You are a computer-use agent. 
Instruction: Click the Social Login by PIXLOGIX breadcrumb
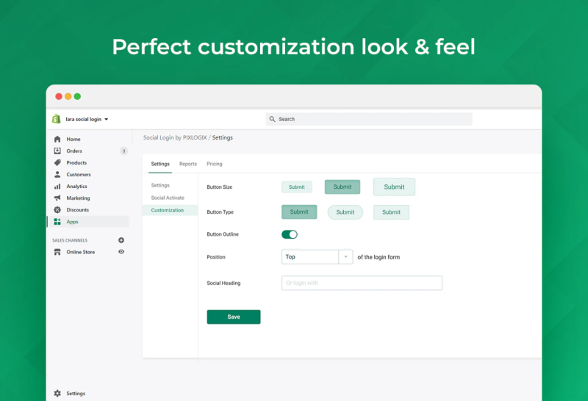175,137
